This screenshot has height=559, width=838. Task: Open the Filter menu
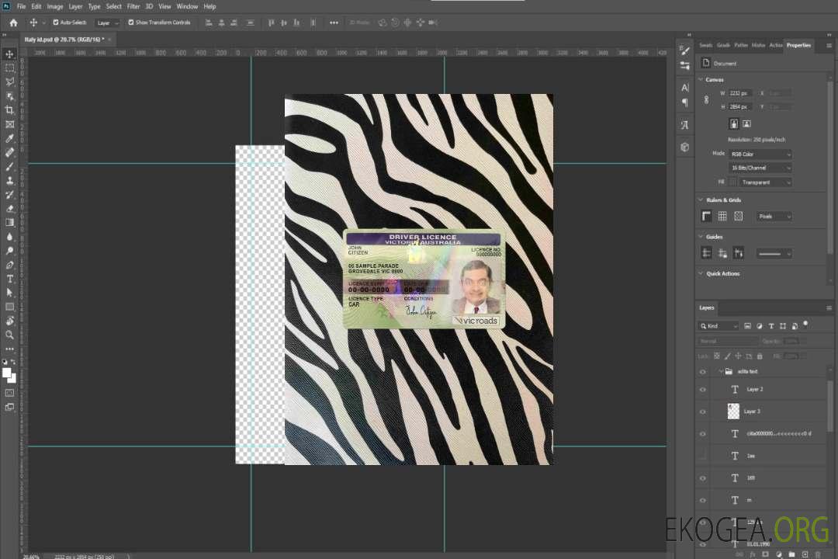[x=133, y=6]
